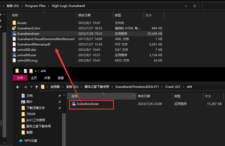Image resolution: width=225 pixels, height=146 pixels.
Task: Sort x64 window by 大小 column
Action: click(x=213, y=96)
